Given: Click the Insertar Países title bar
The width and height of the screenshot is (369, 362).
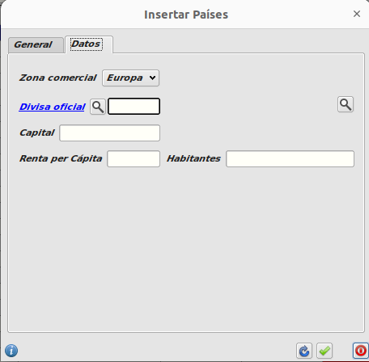Looking at the screenshot, I should (x=184, y=15).
